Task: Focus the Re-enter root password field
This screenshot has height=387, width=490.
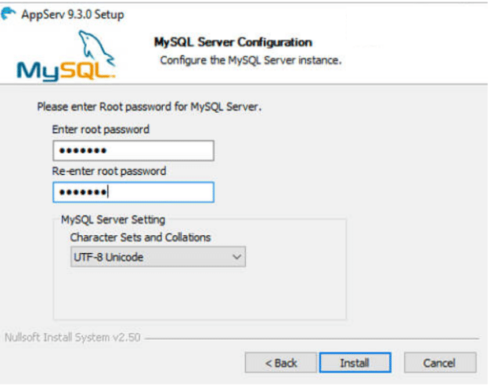Action: click(x=133, y=192)
